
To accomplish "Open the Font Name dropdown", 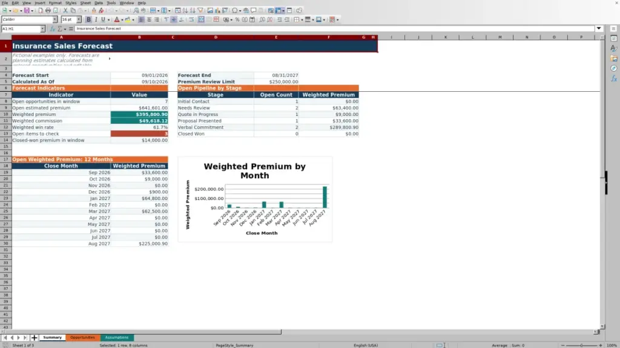I will 54,20.
